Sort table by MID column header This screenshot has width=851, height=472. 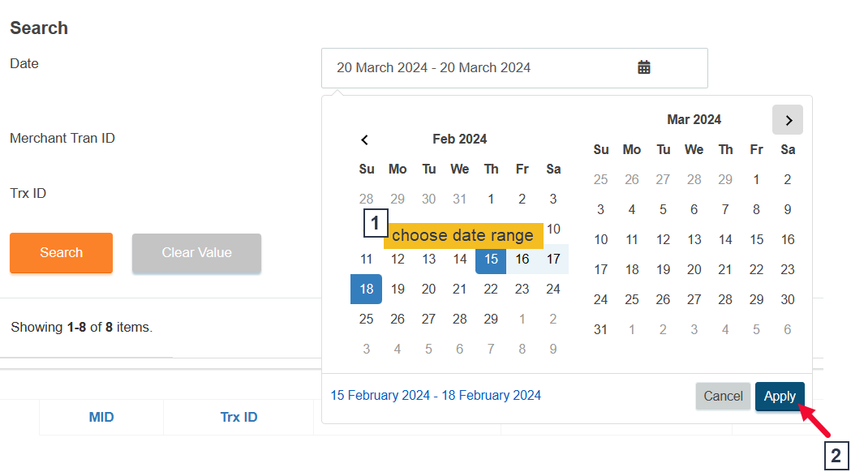(x=101, y=418)
